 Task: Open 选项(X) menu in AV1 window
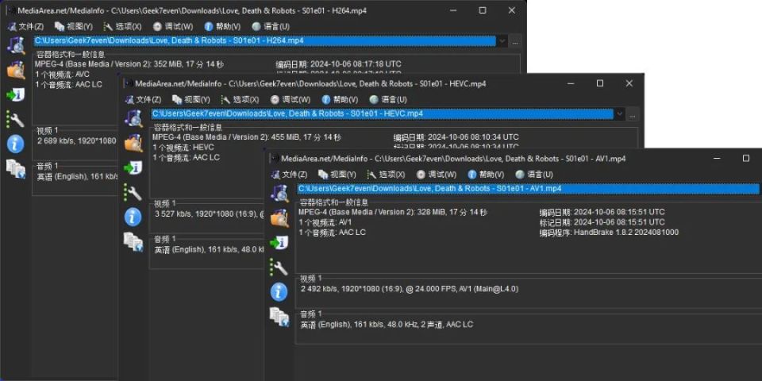point(386,175)
